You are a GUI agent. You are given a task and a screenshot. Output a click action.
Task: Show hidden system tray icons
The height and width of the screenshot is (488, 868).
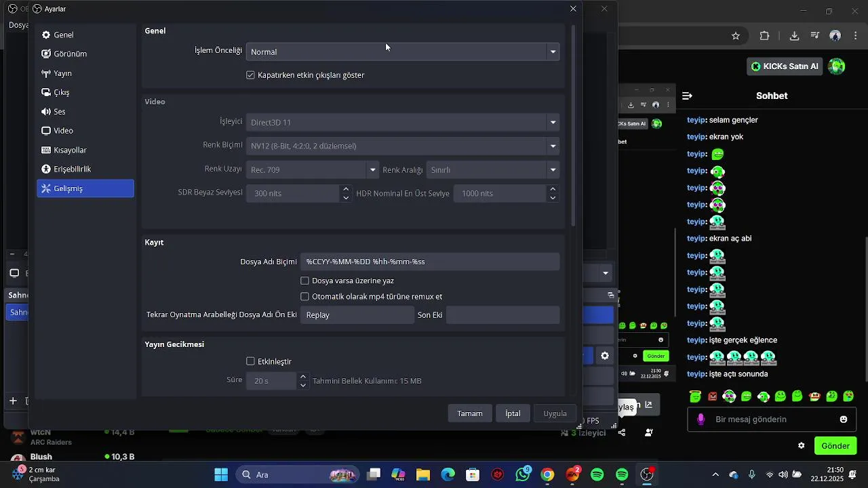(715, 474)
